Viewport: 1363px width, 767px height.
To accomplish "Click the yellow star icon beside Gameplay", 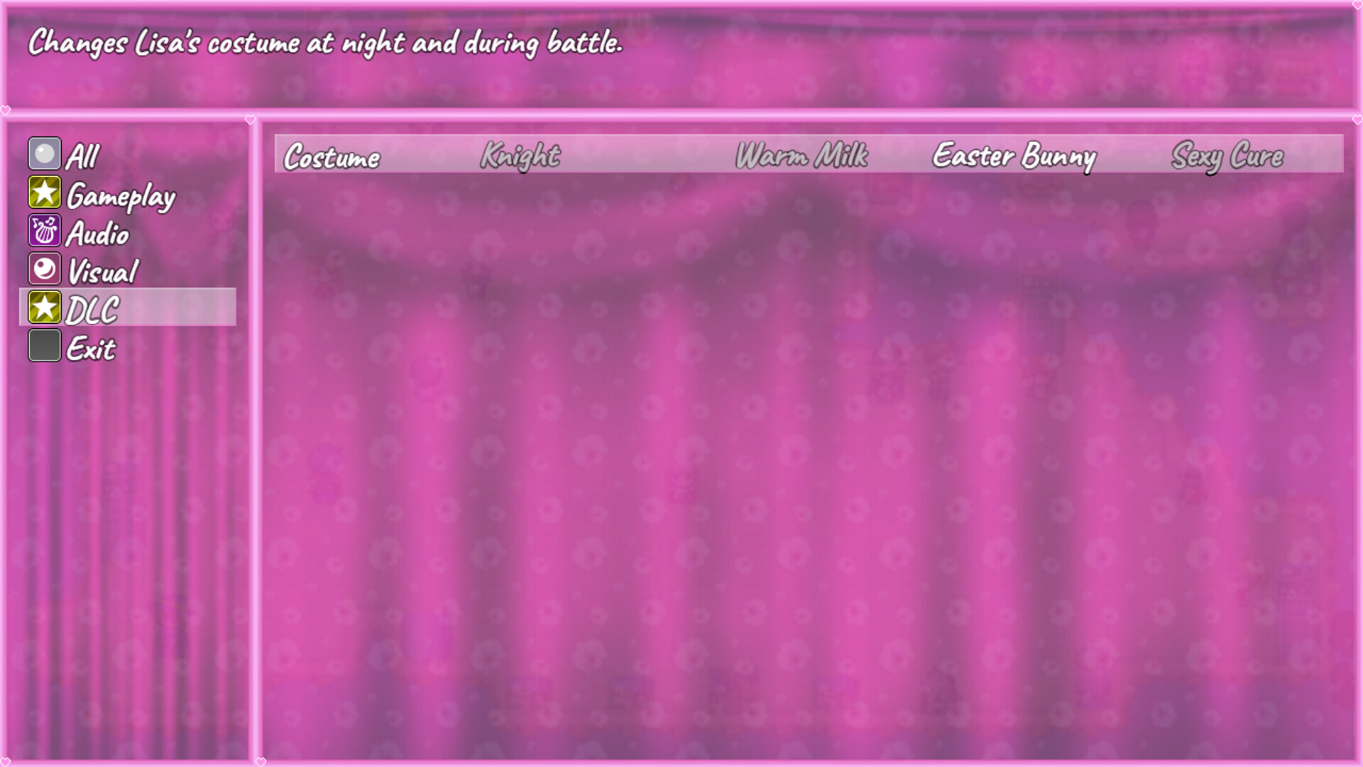I will coord(44,192).
